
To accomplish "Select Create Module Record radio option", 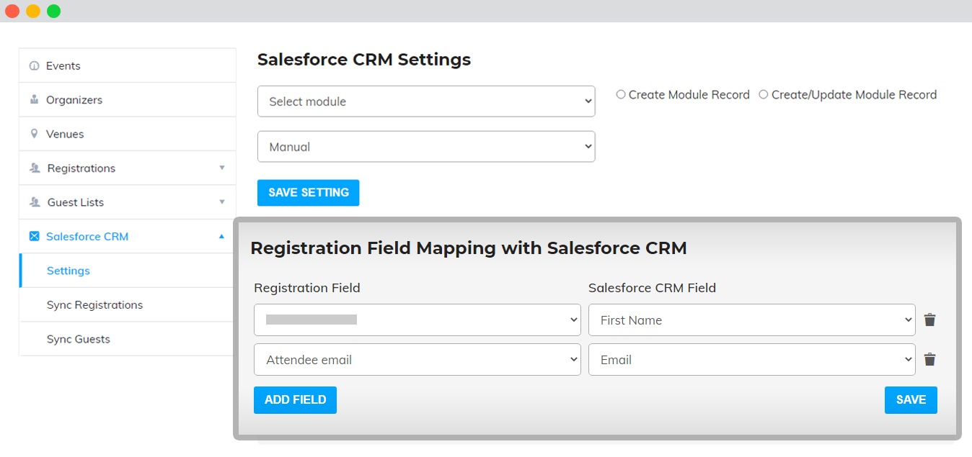I will (621, 94).
